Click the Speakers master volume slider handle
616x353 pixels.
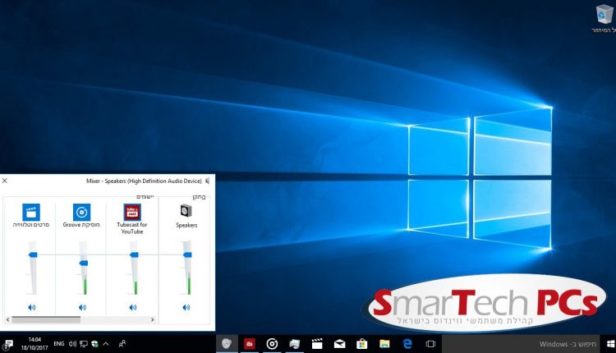(x=187, y=254)
